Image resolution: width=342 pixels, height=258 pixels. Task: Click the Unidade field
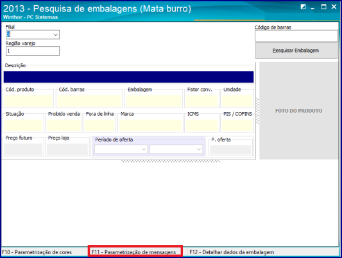tap(237, 101)
